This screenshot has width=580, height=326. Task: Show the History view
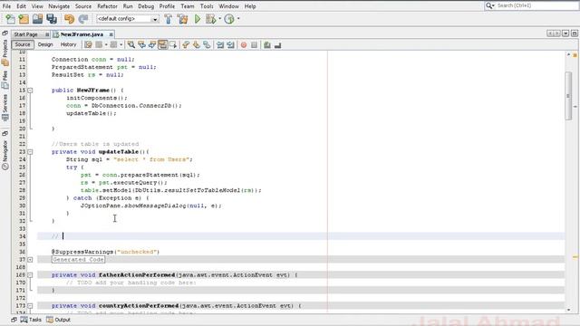pyautogui.click(x=69, y=44)
